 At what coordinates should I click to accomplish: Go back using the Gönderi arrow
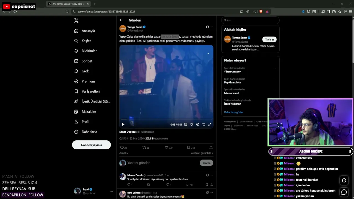pyautogui.click(x=121, y=20)
